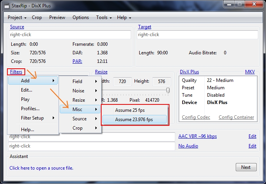Image resolution: width=266 pixels, height=184 pixels.
Task: Click Edit for the No Audio track
Action: [252, 146]
